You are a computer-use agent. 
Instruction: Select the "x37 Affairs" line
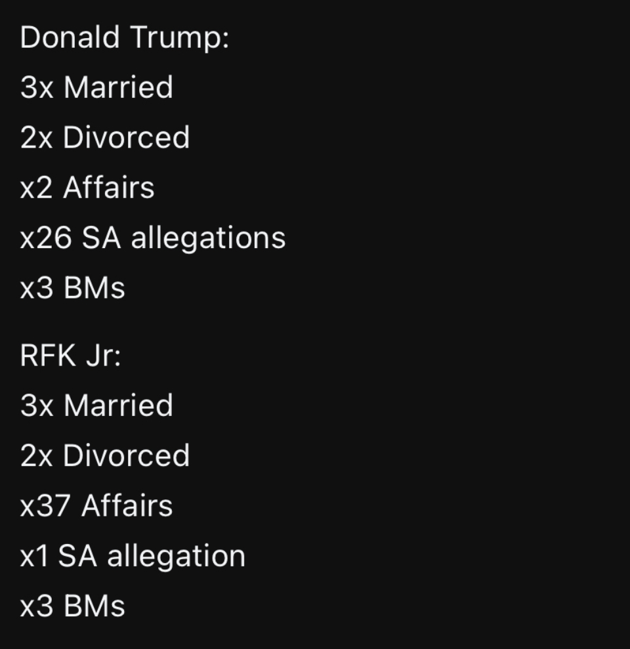tap(96, 506)
